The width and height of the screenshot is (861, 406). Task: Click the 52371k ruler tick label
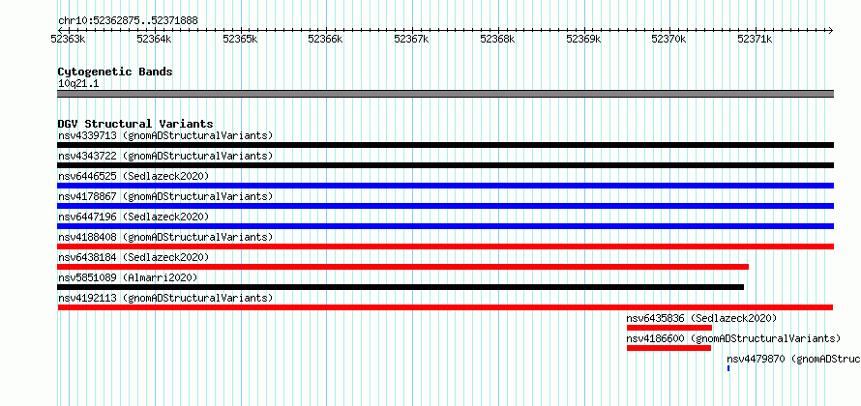coord(755,39)
